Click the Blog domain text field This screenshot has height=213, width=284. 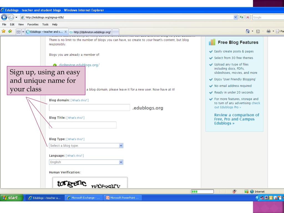(90, 108)
